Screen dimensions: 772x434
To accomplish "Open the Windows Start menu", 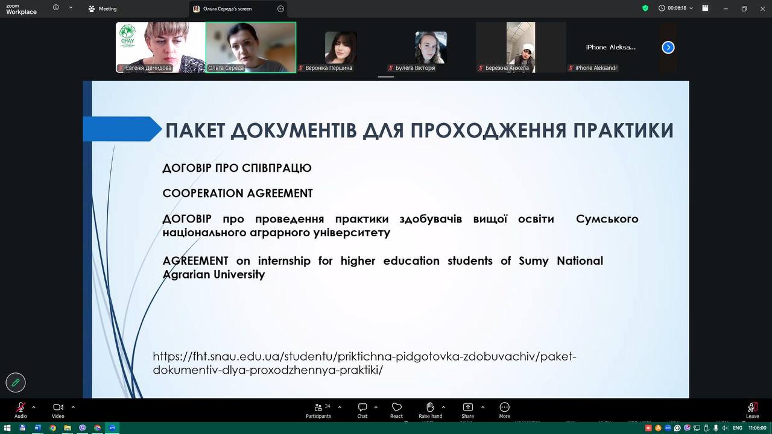I will [7, 428].
